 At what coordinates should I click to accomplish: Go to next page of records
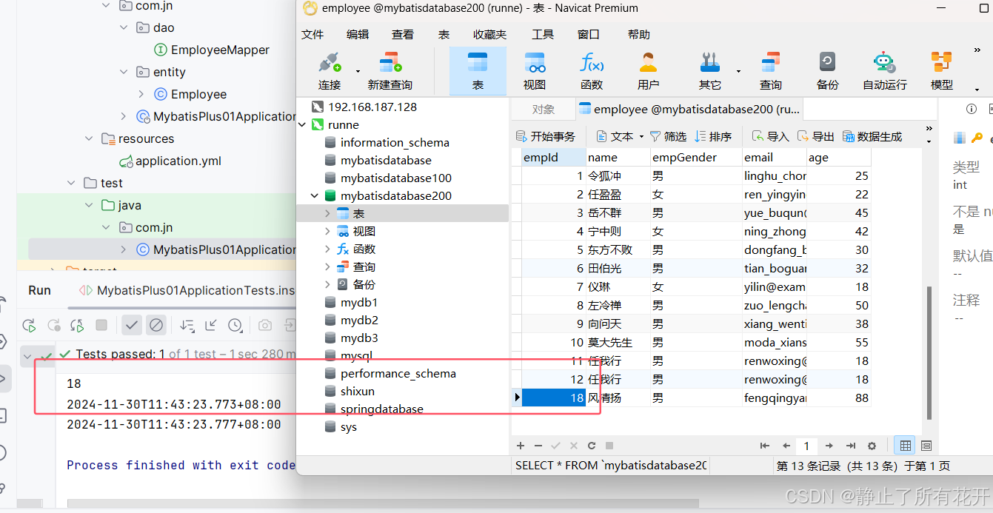[829, 446]
